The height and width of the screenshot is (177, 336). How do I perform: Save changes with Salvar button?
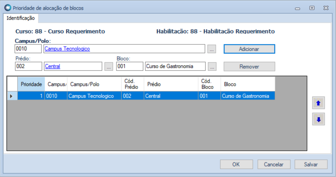(311, 164)
